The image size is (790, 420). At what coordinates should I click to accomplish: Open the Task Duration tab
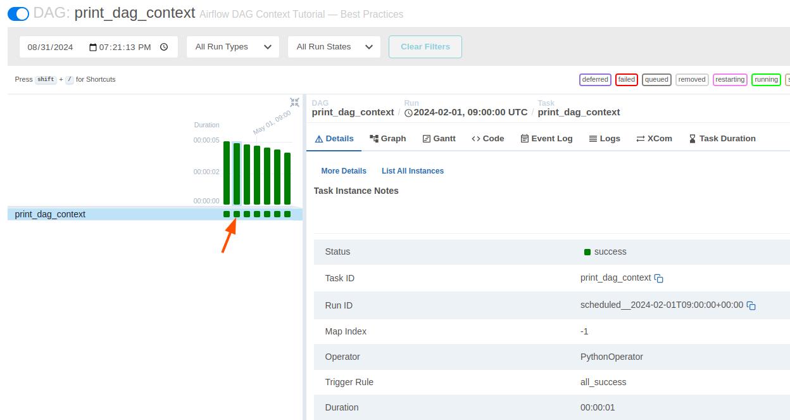click(722, 139)
